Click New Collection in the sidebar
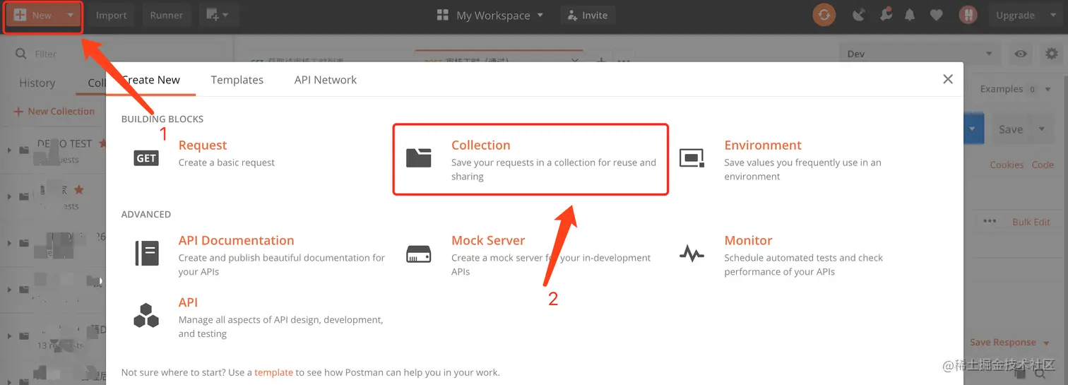This screenshot has width=1068, height=385. (x=54, y=112)
